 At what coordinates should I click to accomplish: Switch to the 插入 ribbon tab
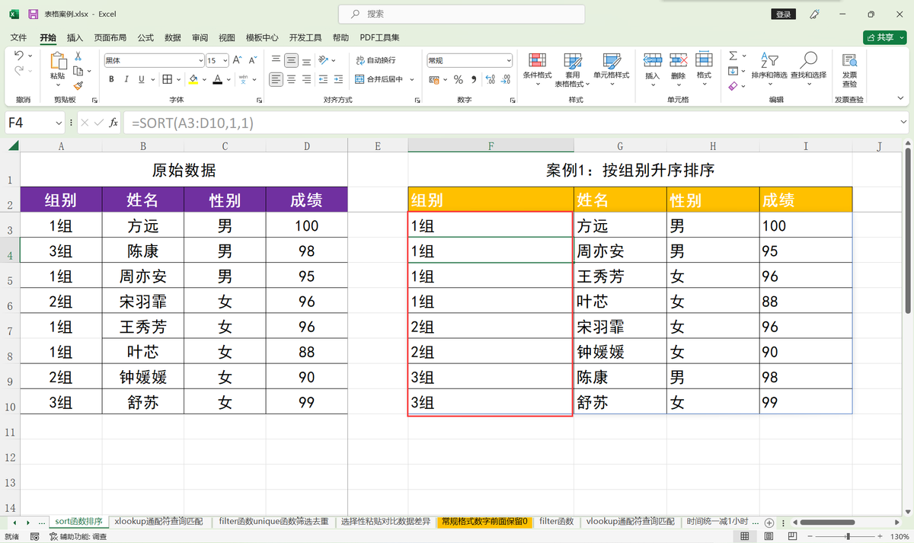click(x=75, y=37)
